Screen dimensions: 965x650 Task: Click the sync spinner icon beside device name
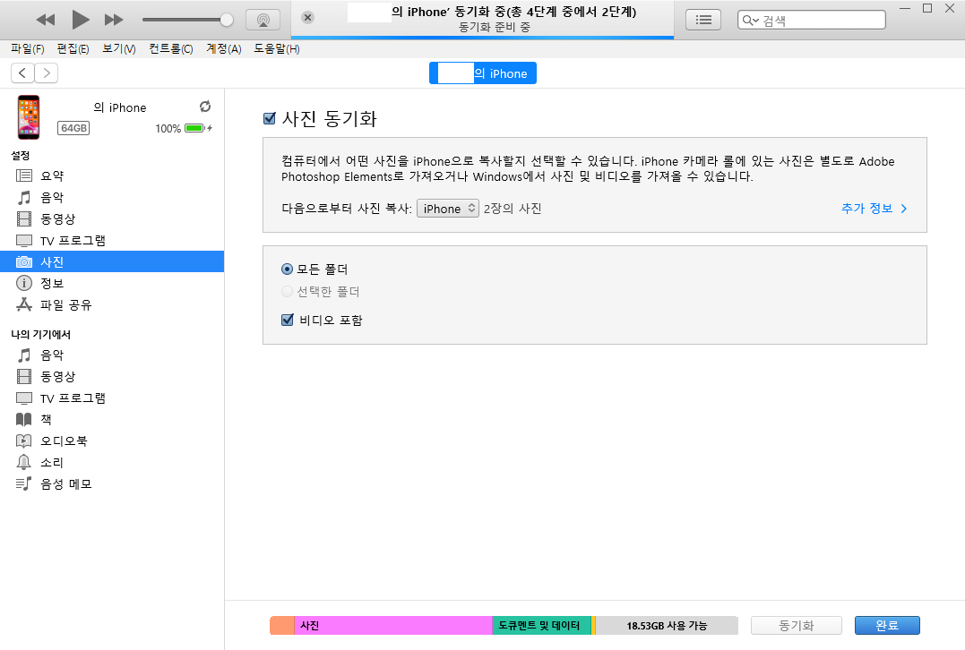[x=205, y=107]
